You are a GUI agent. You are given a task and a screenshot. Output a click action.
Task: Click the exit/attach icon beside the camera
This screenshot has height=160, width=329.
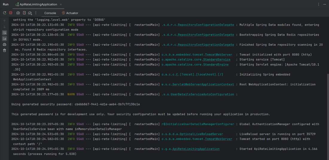pyautogui.click(x=24, y=13)
